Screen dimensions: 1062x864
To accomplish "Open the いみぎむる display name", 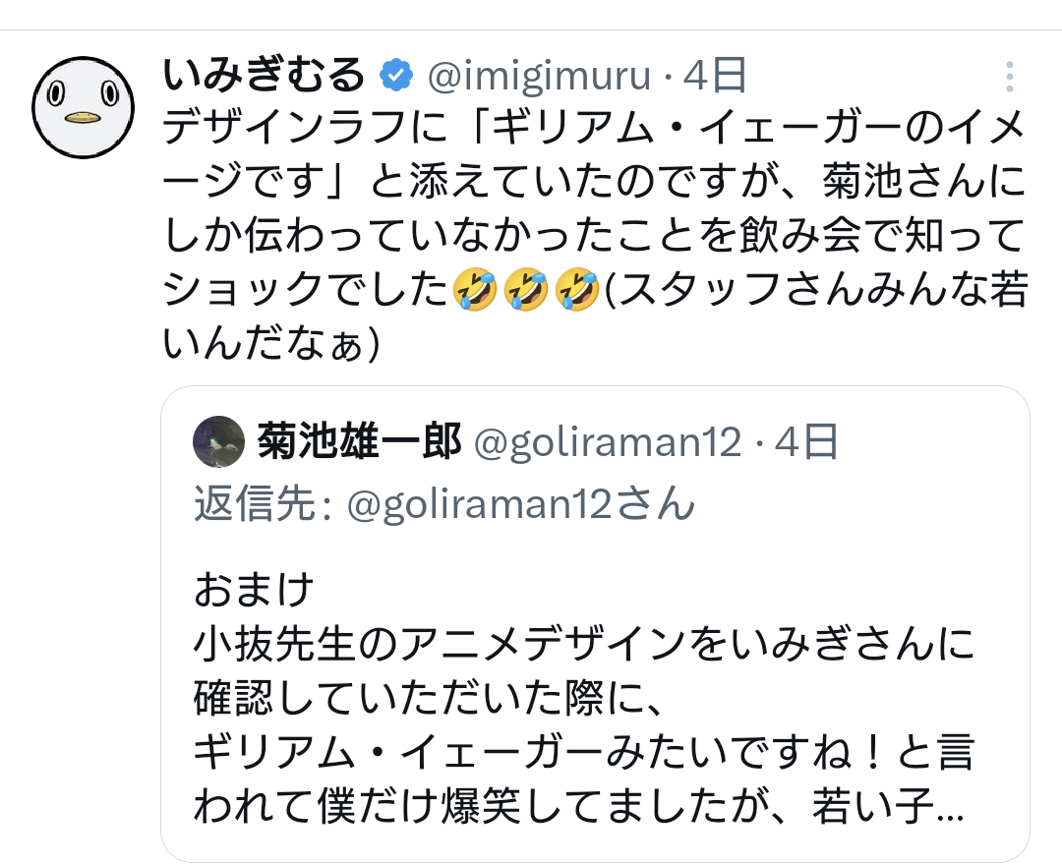I will click(x=264, y=74).
